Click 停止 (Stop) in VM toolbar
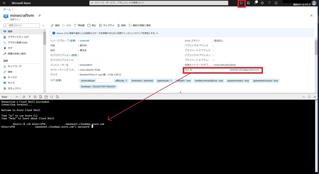 click(92, 26)
